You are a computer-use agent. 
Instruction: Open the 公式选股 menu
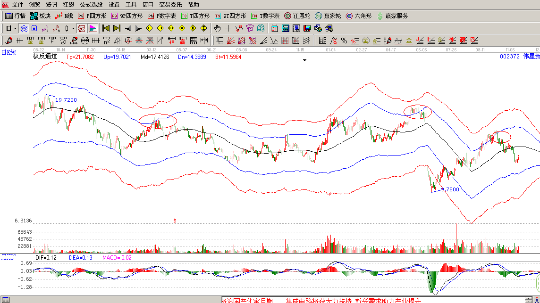92,4
